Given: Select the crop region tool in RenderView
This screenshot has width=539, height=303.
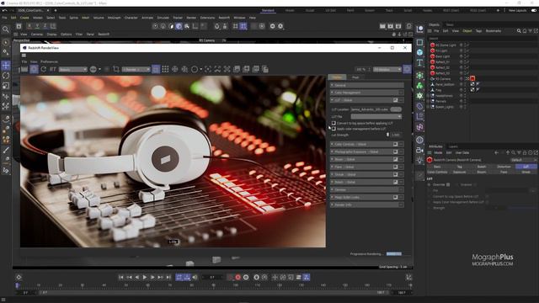Looking at the screenshot, I should (x=116, y=69).
